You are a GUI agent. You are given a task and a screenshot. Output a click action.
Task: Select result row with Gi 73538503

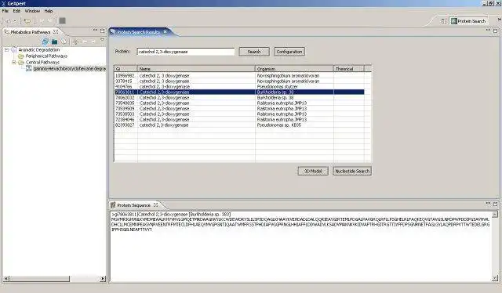click(x=239, y=114)
